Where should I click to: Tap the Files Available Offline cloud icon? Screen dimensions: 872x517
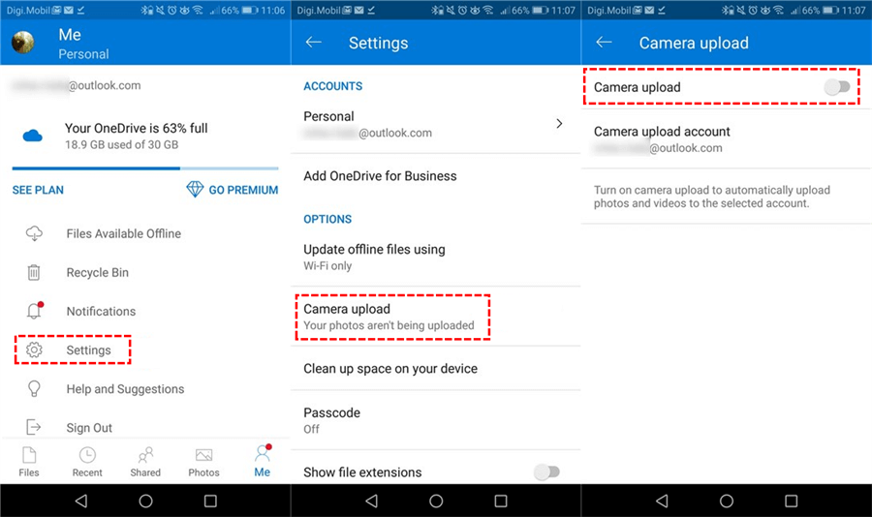tap(34, 233)
